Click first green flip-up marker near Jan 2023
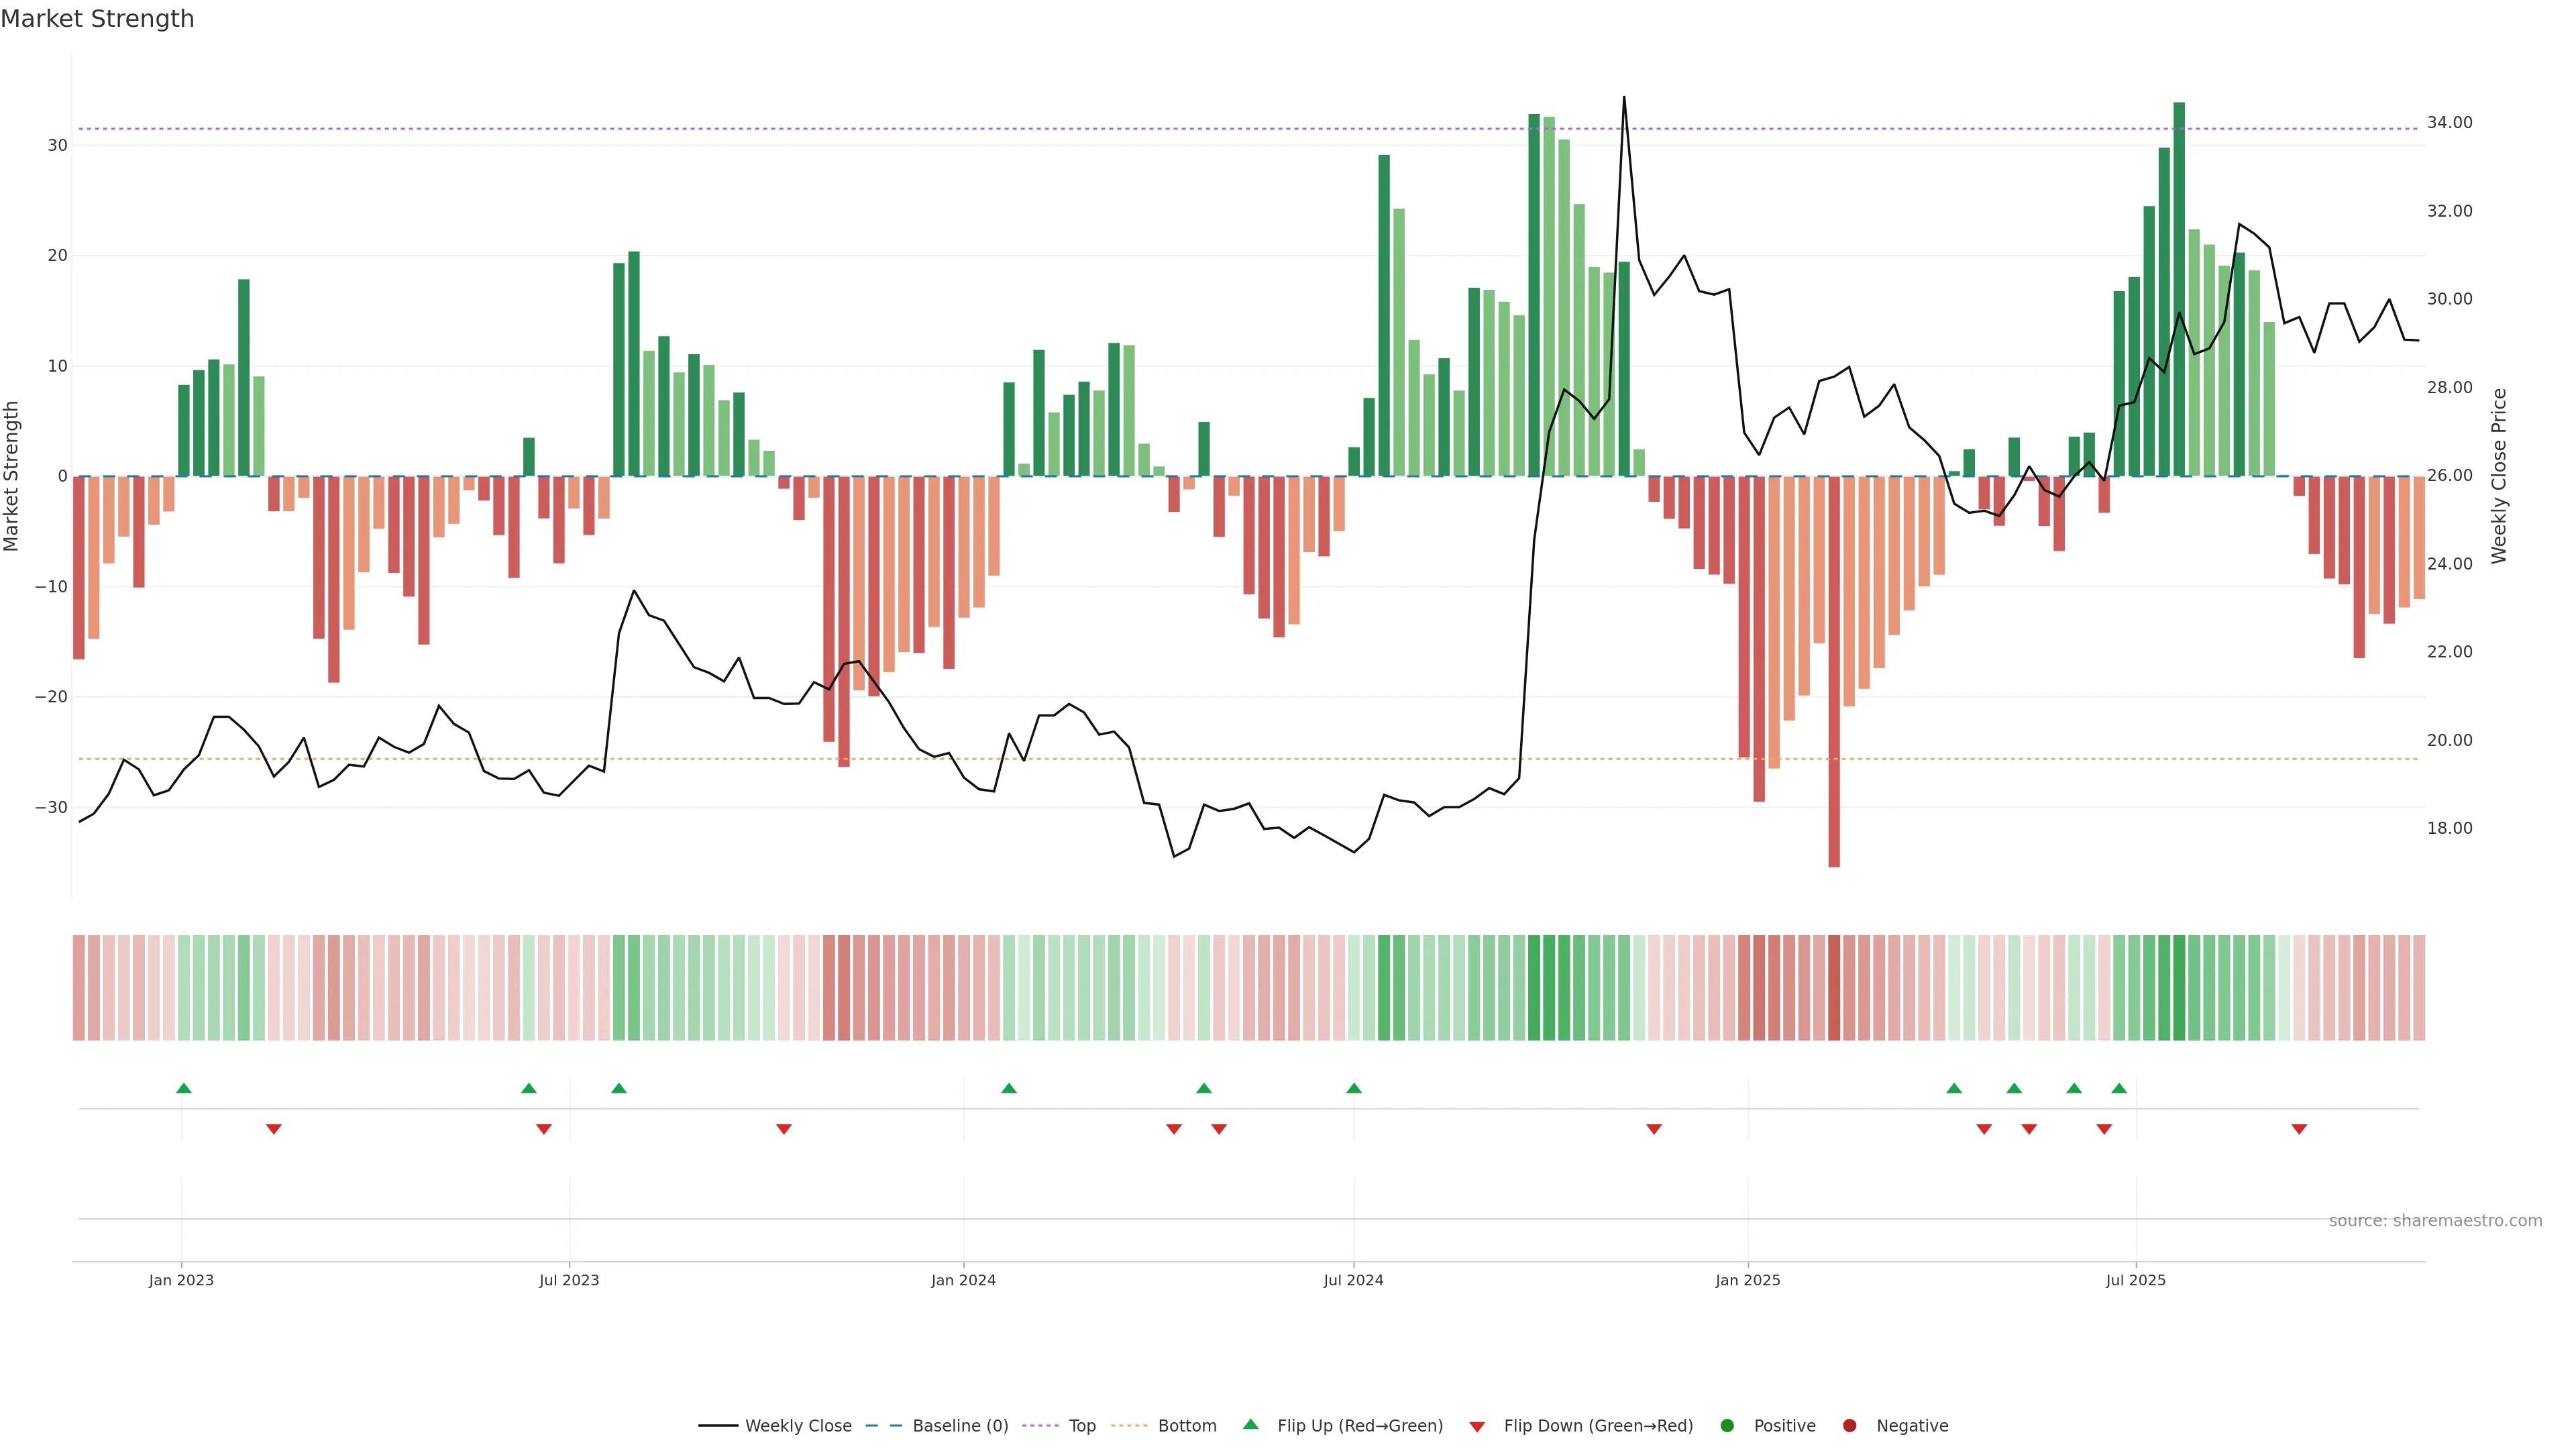The image size is (2576, 1449). [x=184, y=1088]
